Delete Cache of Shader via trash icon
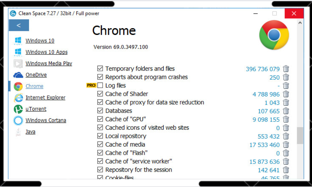 tap(286, 94)
